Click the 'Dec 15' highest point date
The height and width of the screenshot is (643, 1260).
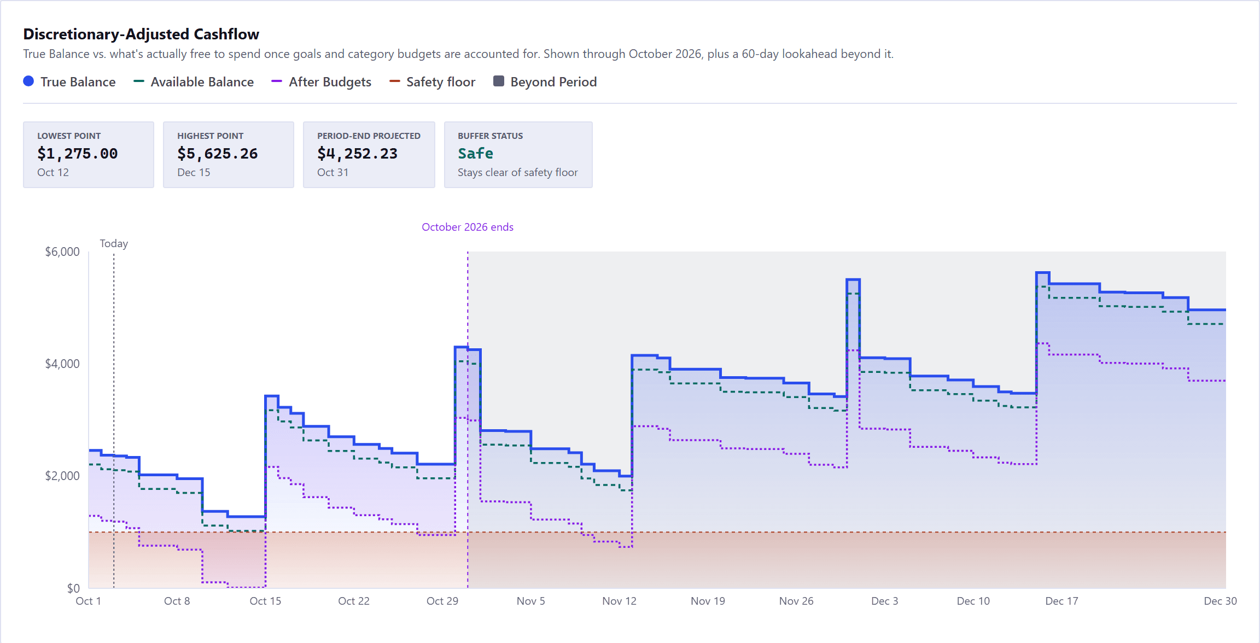point(194,172)
